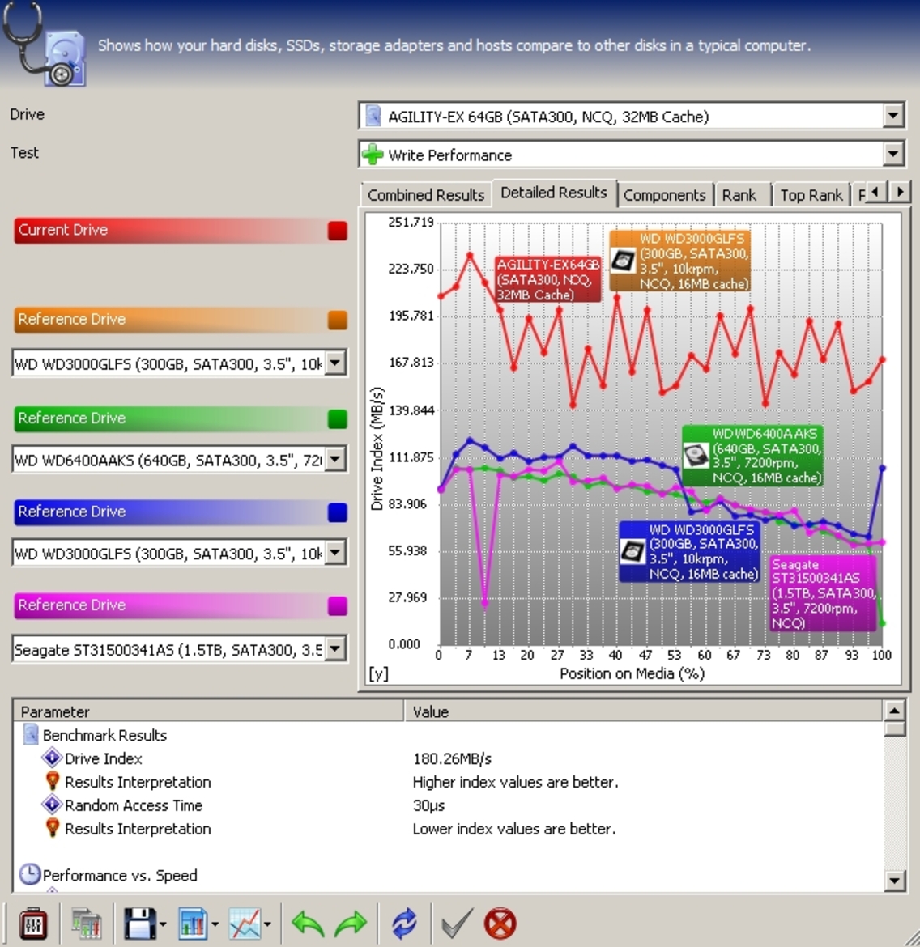Click the [y] axis button below chart
The width and height of the screenshot is (920, 947).
pos(379,673)
